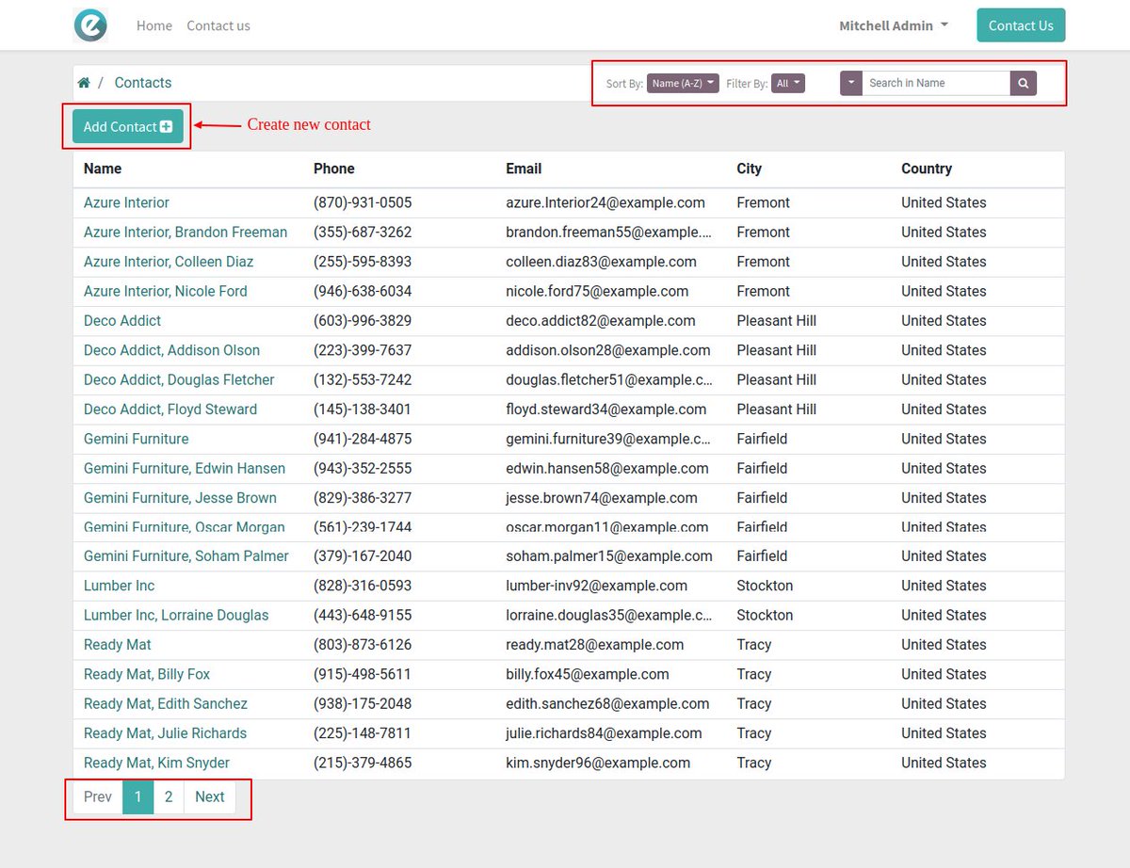Click the home breadcrumb icon

pos(84,83)
